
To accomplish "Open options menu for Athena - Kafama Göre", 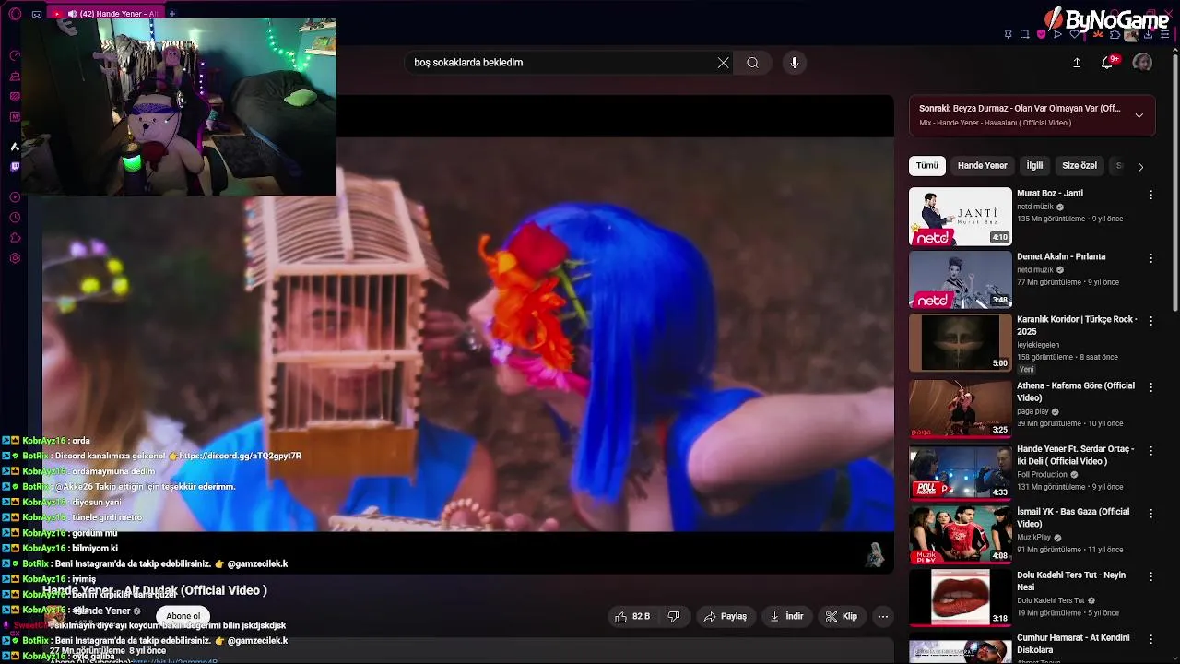I will (1150, 387).
